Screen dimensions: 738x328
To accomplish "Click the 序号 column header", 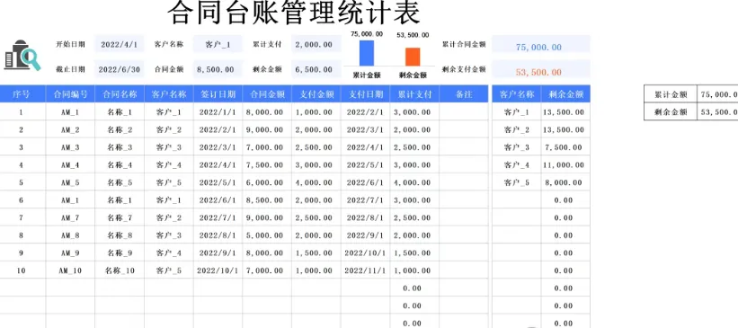I will (22, 94).
